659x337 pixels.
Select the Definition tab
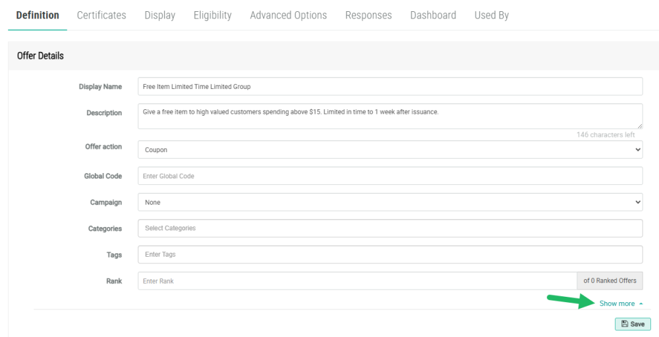(38, 15)
